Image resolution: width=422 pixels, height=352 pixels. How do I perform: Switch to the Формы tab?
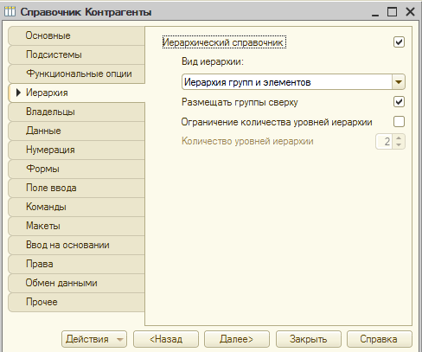coord(76,169)
